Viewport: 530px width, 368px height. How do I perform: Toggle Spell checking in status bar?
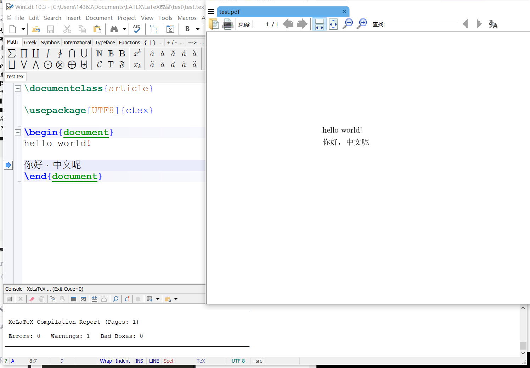click(x=168, y=361)
